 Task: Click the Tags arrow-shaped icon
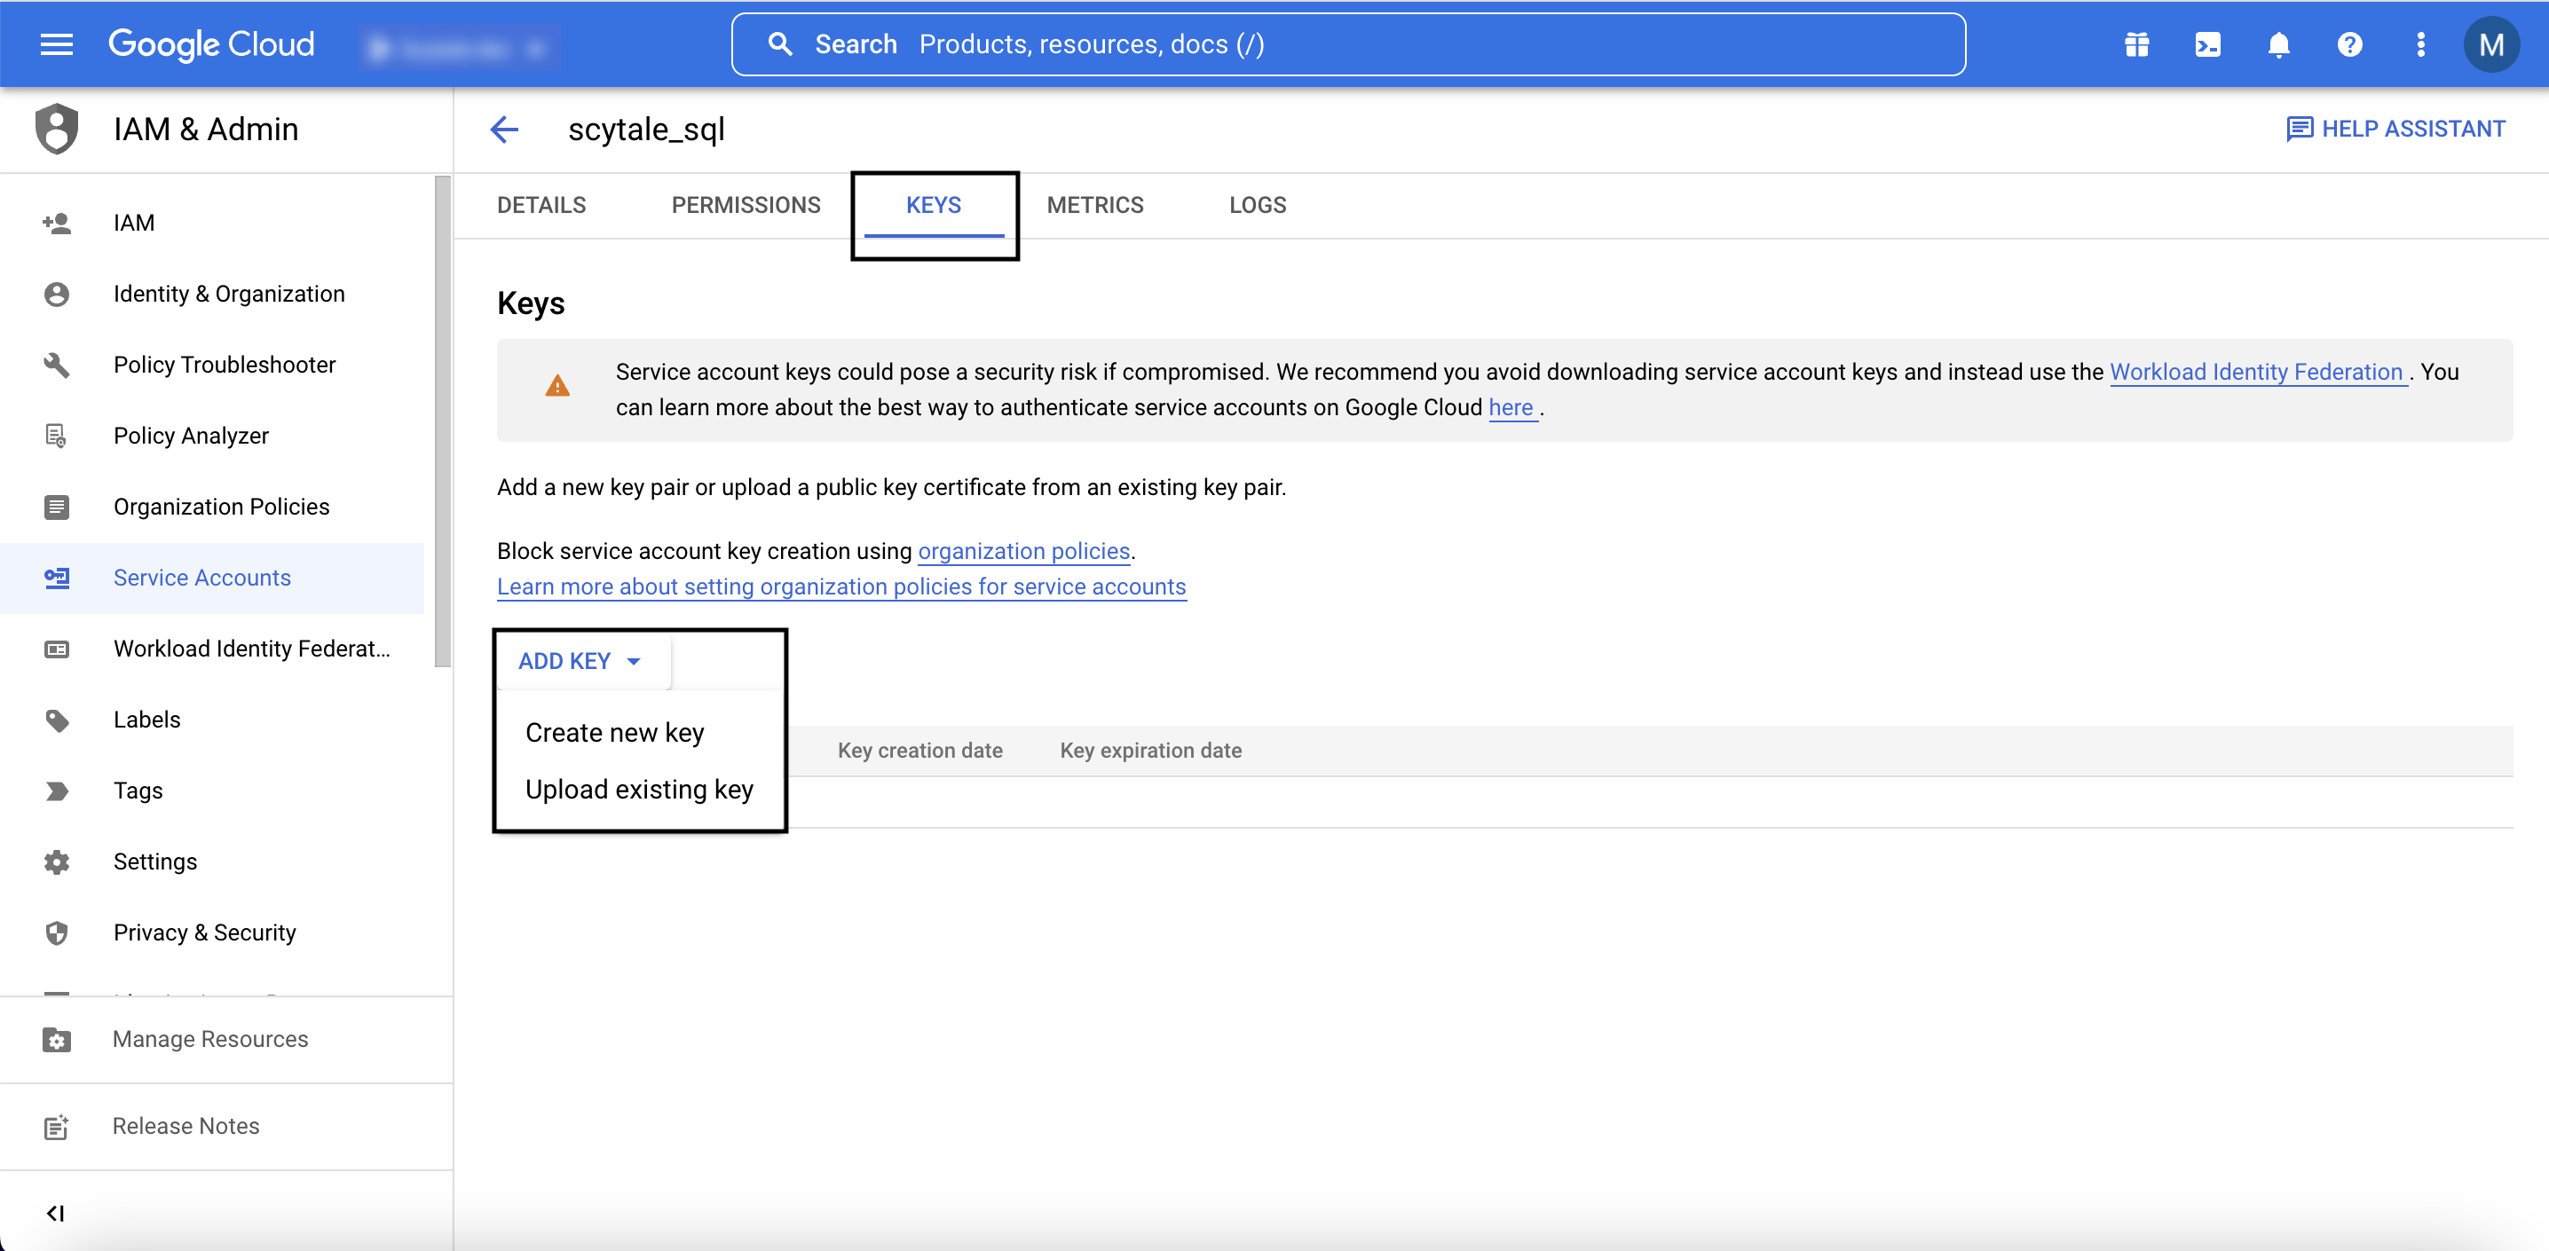(57, 791)
